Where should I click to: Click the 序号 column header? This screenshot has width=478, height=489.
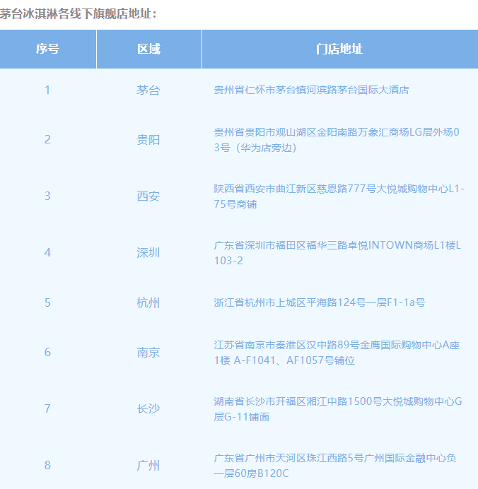(x=48, y=49)
